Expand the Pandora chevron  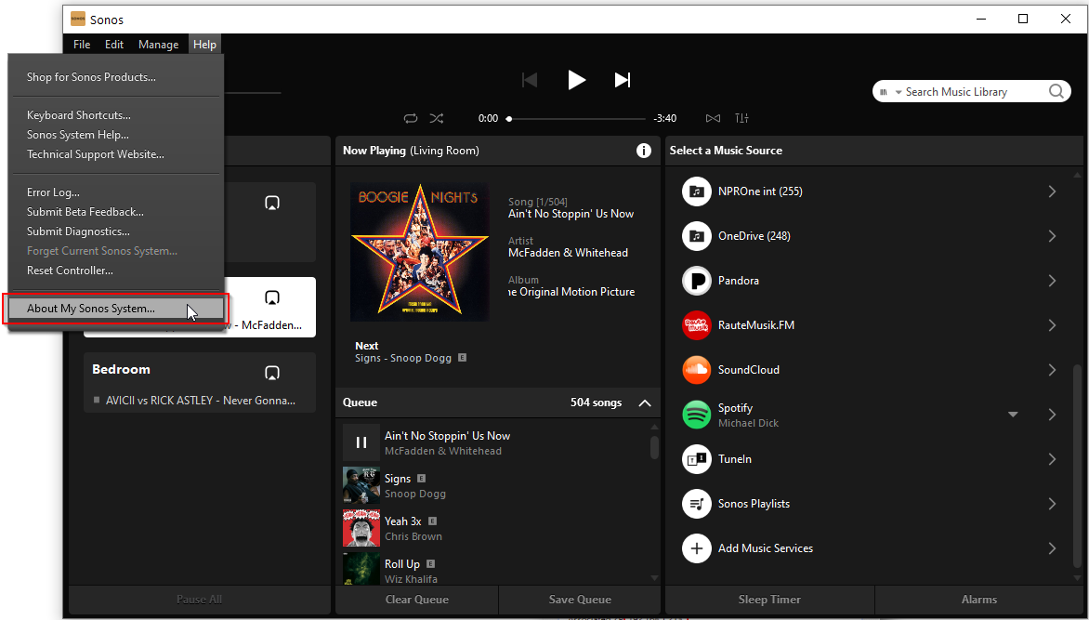click(1052, 281)
